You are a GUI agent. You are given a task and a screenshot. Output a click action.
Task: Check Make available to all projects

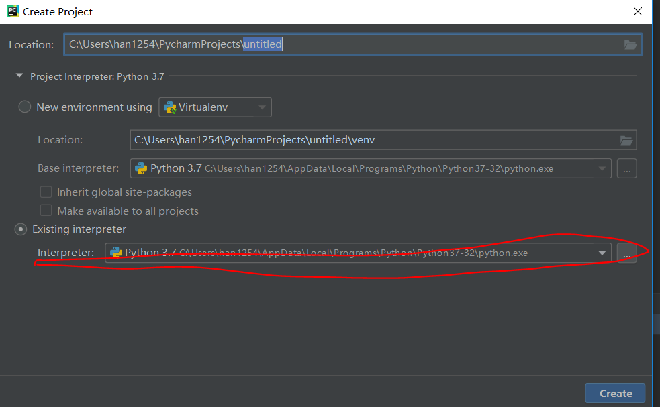(46, 211)
